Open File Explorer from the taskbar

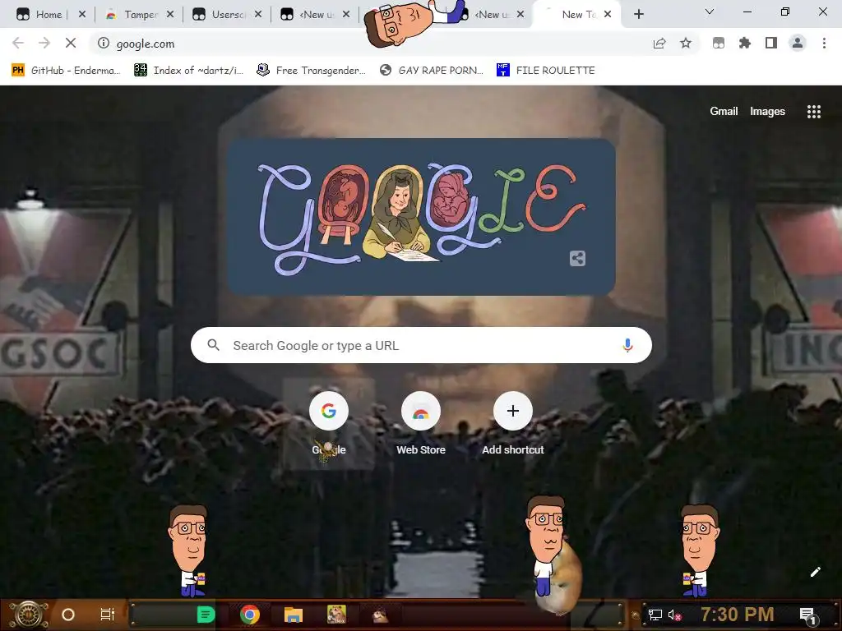(x=294, y=615)
